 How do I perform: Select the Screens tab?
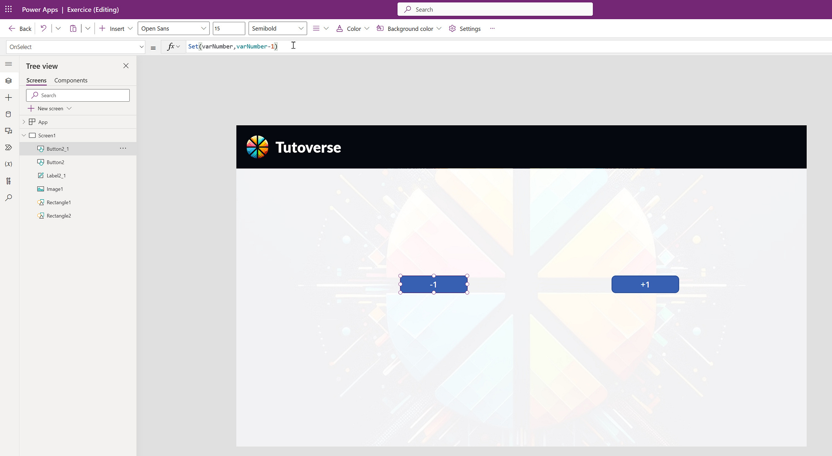pos(36,80)
